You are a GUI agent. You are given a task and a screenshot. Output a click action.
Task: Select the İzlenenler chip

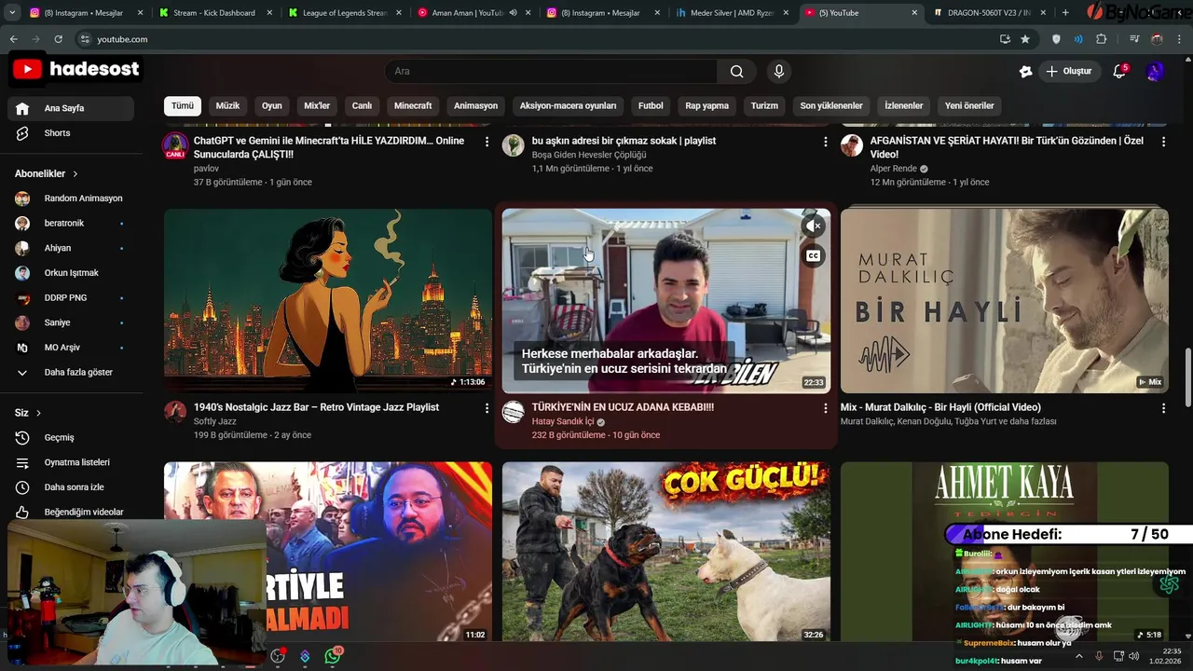click(x=904, y=106)
